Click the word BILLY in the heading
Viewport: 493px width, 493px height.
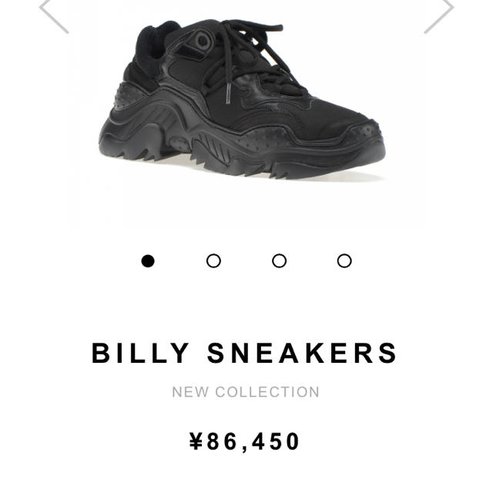pyautogui.click(x=140, y=353)
